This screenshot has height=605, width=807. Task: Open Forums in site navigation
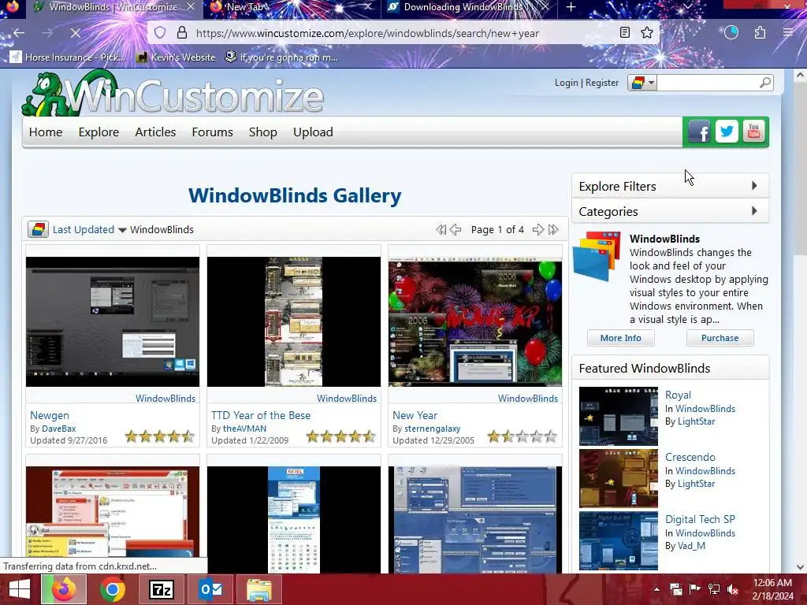point(212,132)
